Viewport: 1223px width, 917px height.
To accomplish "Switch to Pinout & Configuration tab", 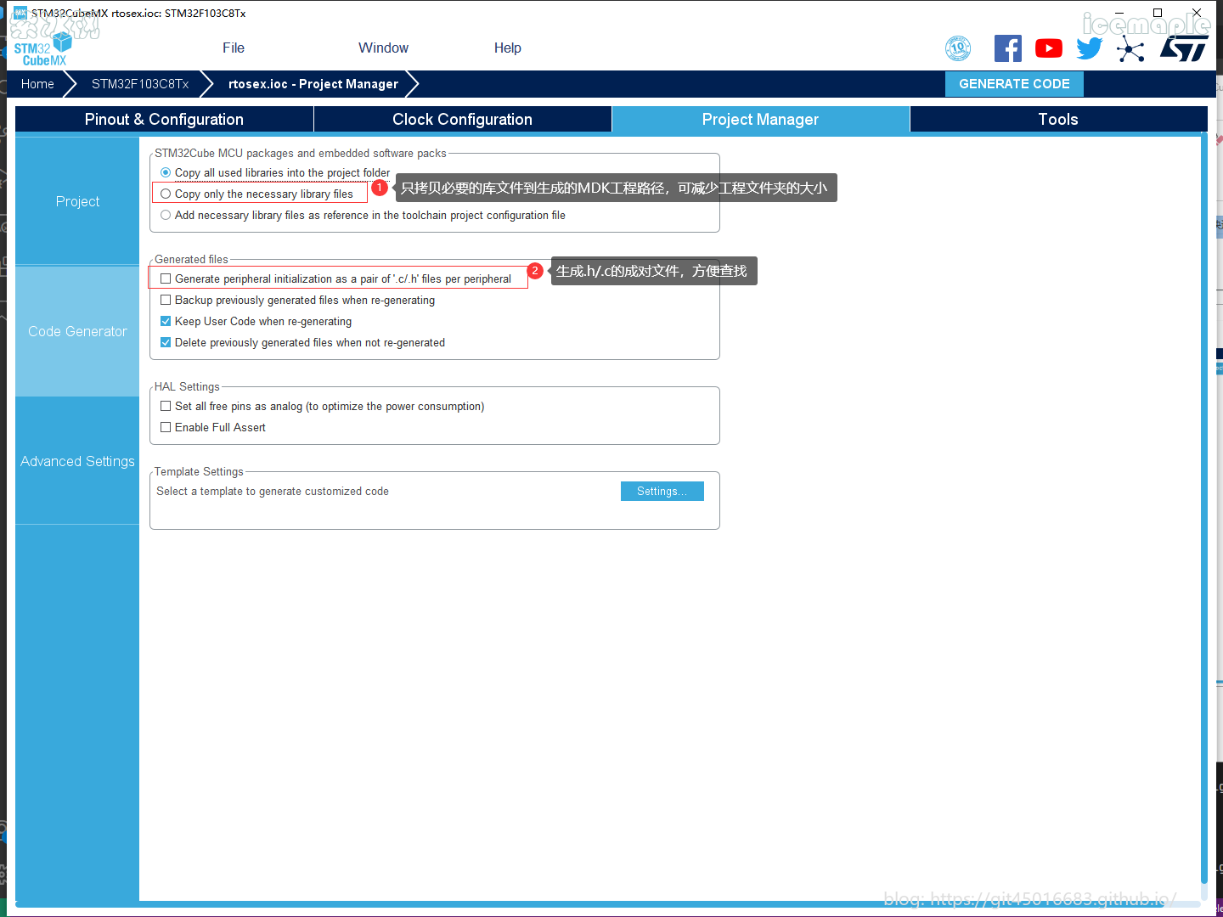I will (164, 120).
